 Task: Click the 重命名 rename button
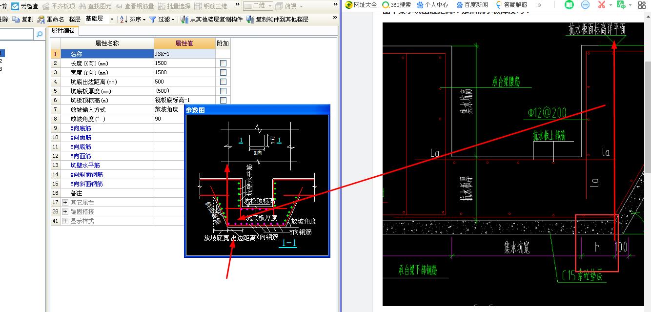pyautogui.click(x=51, y=20)
